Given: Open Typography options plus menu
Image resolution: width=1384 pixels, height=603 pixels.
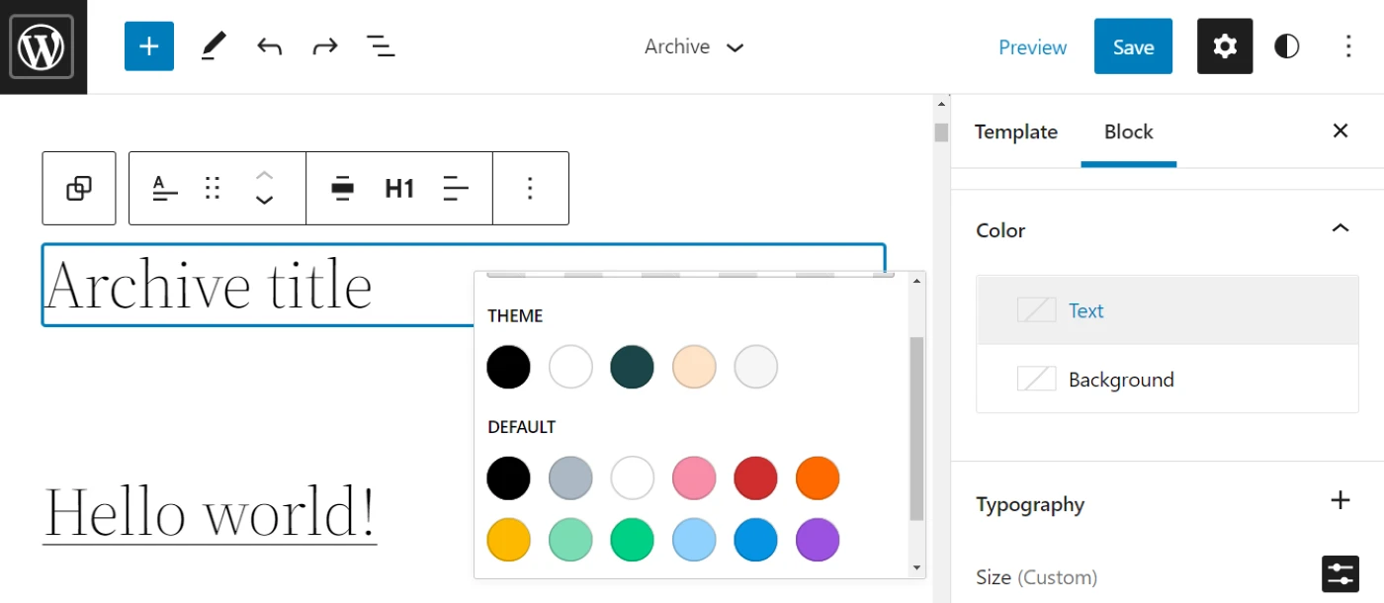Looking at the screenshot, I should pos(1341,500).
